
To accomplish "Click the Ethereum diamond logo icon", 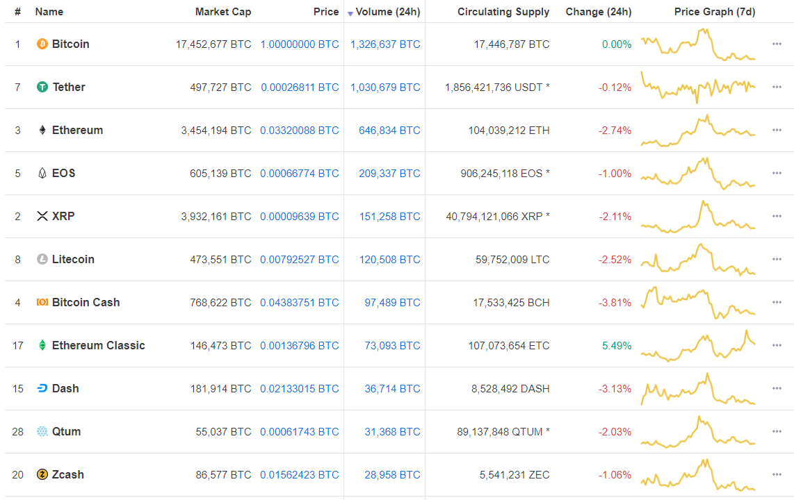I will point(42,131).
